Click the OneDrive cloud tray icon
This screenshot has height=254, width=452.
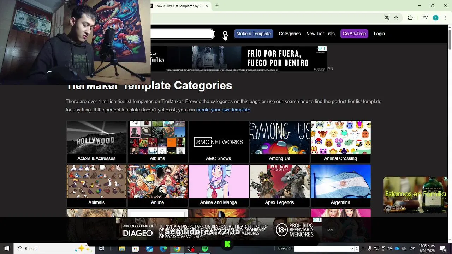397,249
